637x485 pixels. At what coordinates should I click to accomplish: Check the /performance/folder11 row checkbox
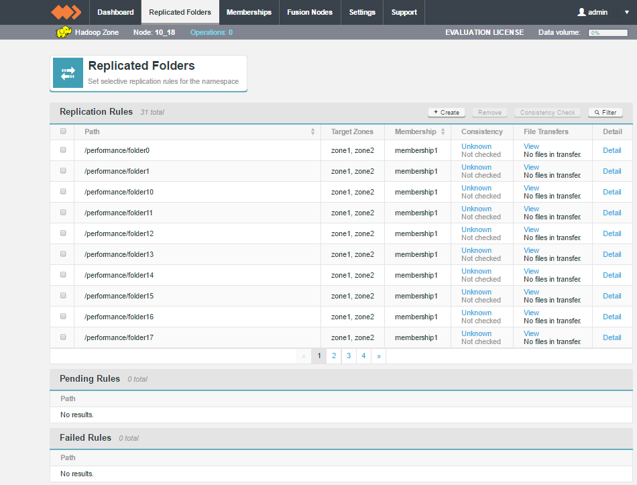click(x=63, y=212)
